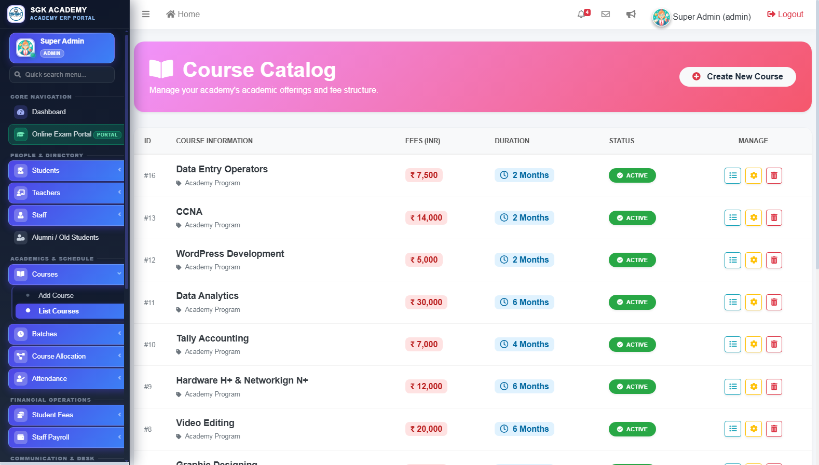Click the Super Admin profile card in sidebar
819x465 pixels.
62,48
